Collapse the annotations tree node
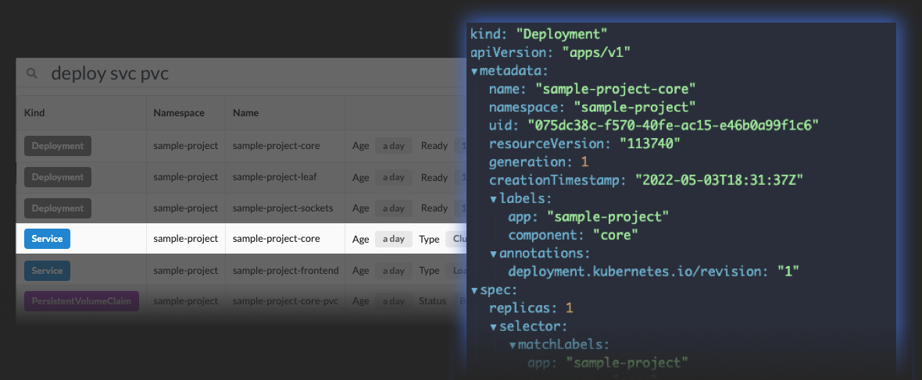Screen dimensions: 922x380 494,254
